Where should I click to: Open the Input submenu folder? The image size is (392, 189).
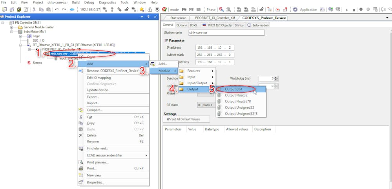pyautogui.click(x=197, y=77)
